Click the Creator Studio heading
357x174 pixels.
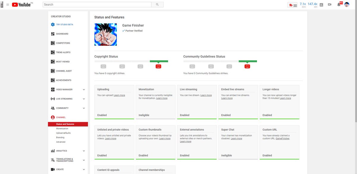click(61, 17)
